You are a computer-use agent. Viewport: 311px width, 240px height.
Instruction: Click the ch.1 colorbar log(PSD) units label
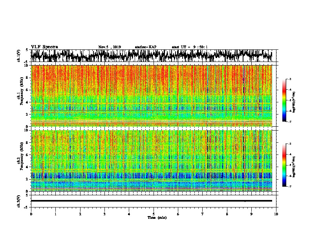tap(294, 102)
